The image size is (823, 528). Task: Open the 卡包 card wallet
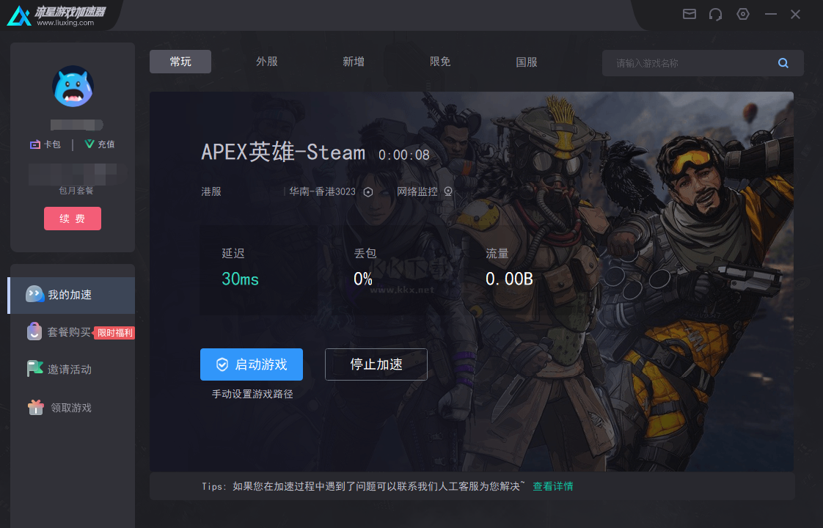click(45, 144)
